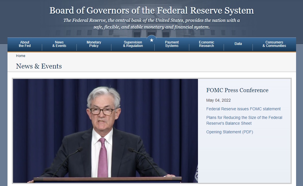Open Federal Reserve issues FOMC statement link
The image size is (303, 186).
tap(243, 109)
